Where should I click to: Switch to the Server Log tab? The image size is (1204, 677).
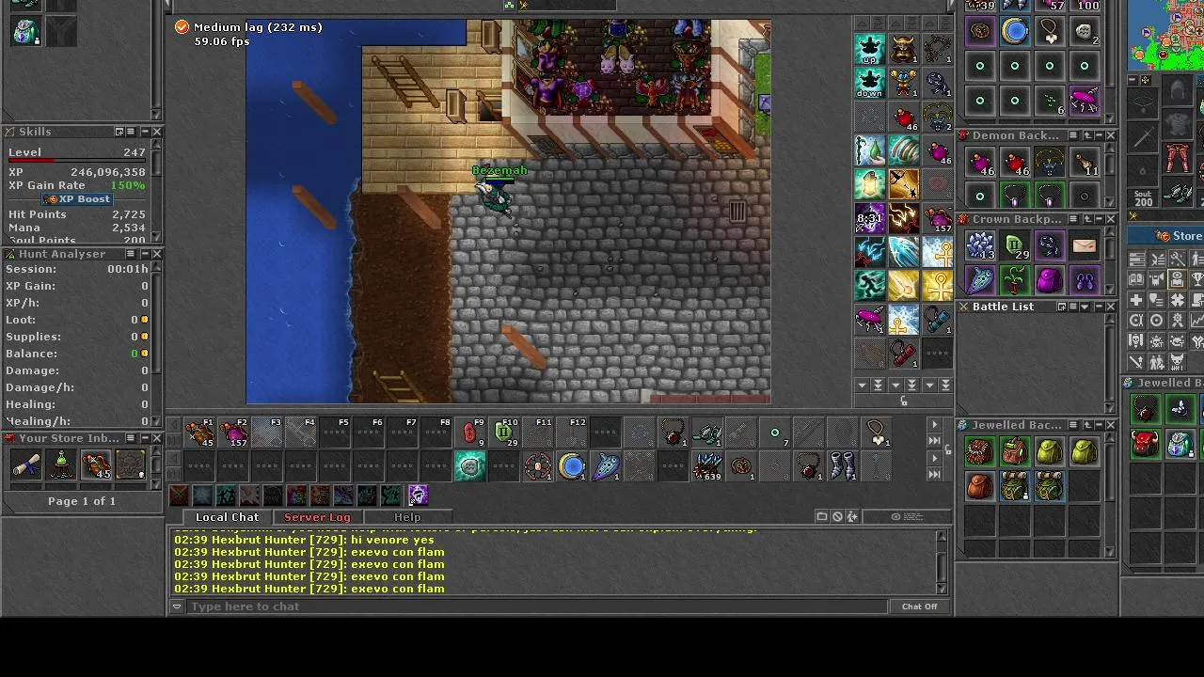(317, 517)
